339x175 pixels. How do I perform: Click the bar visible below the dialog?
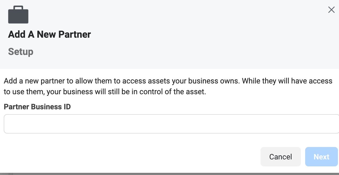coord(169,173)
